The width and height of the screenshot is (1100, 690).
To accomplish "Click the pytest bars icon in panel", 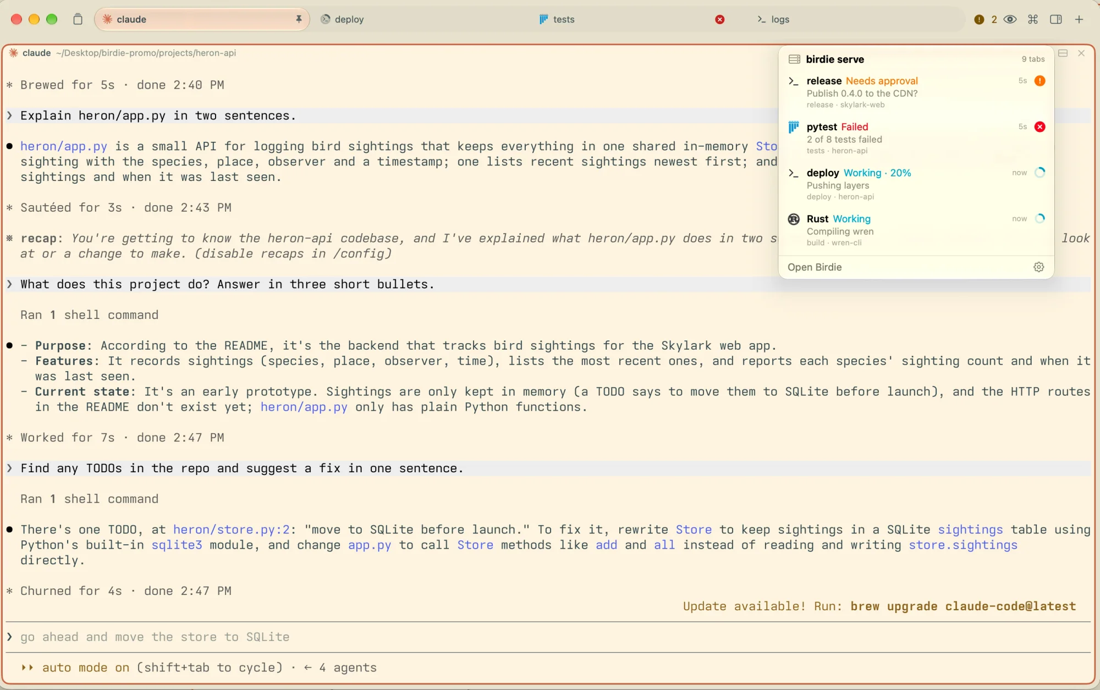I will click(794, 128).
